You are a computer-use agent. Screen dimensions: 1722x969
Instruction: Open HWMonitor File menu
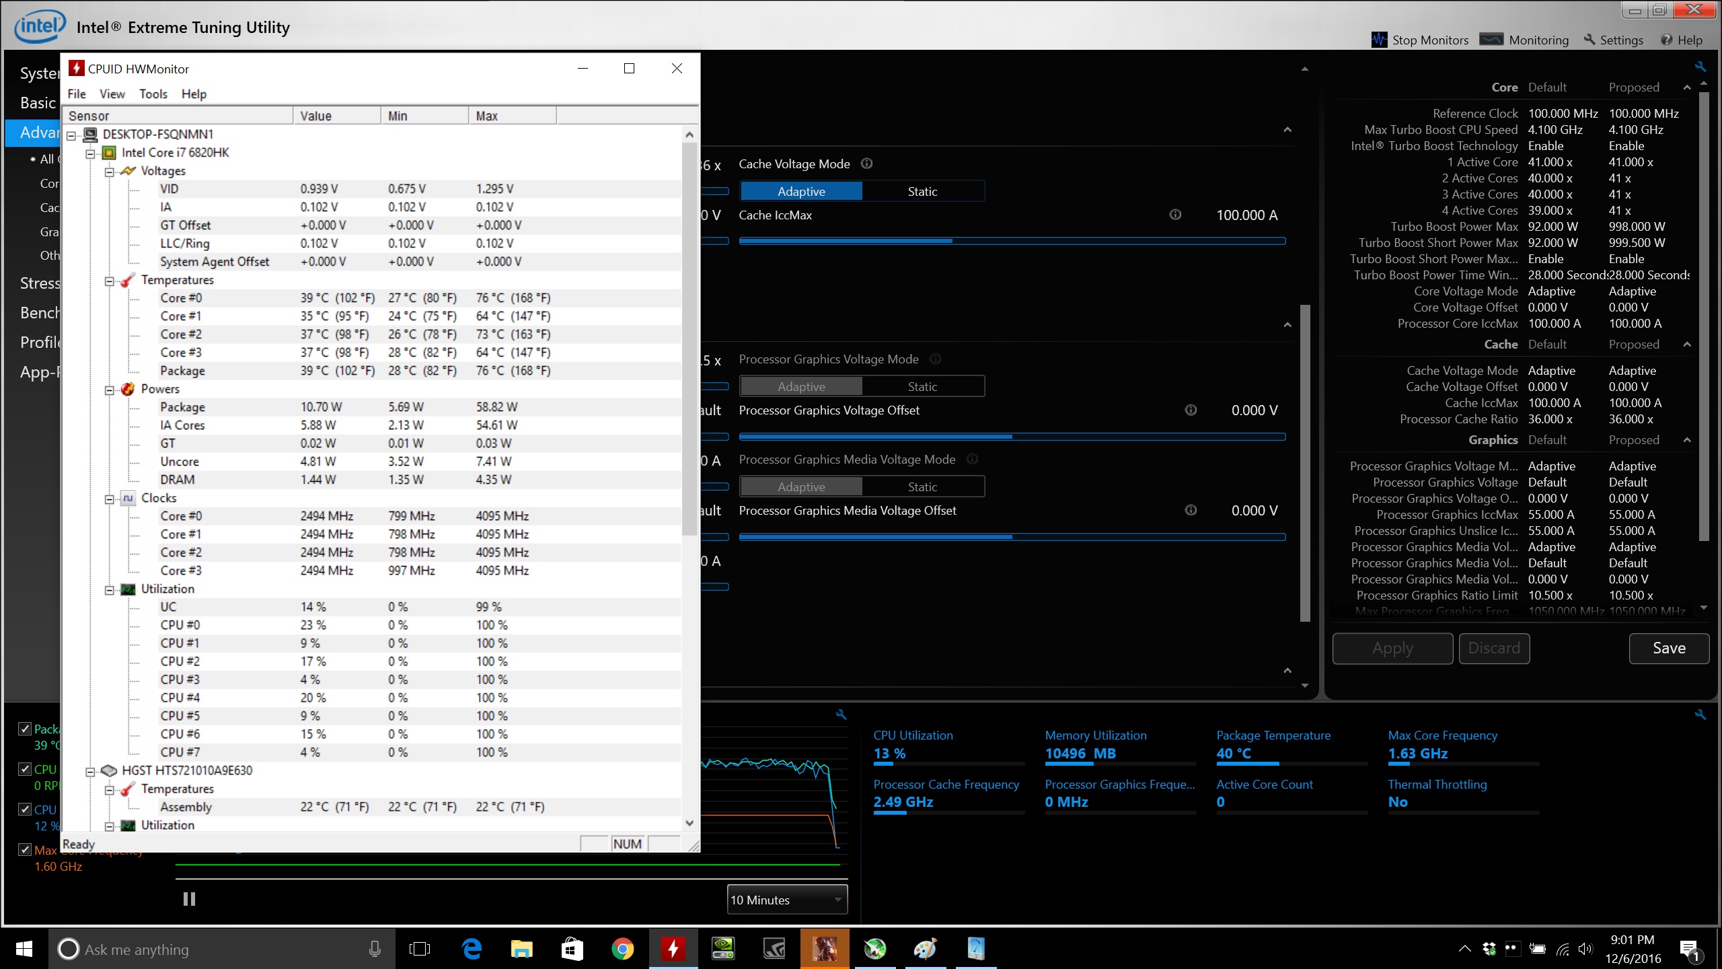(77, 94)
